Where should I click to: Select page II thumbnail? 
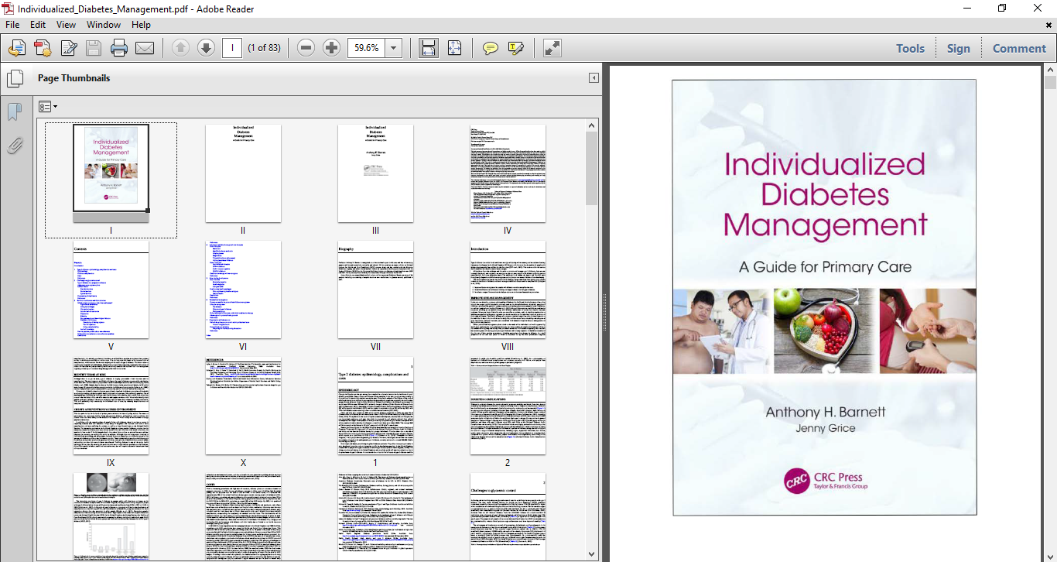243,173
